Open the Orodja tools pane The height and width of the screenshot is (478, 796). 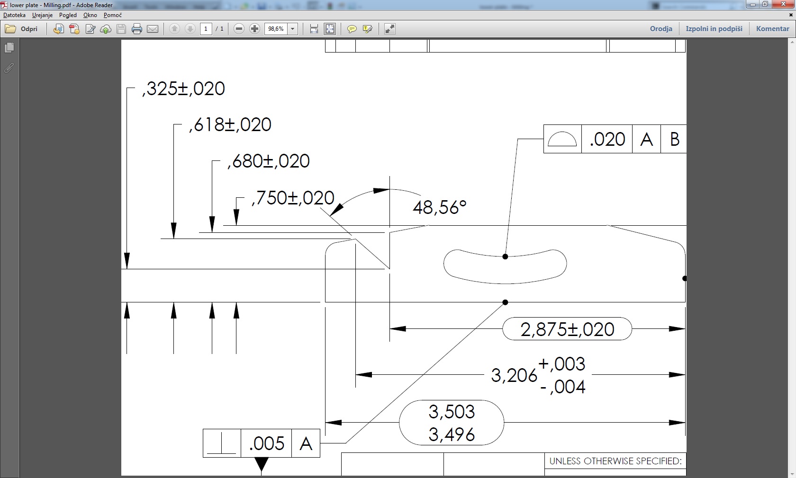661,29
